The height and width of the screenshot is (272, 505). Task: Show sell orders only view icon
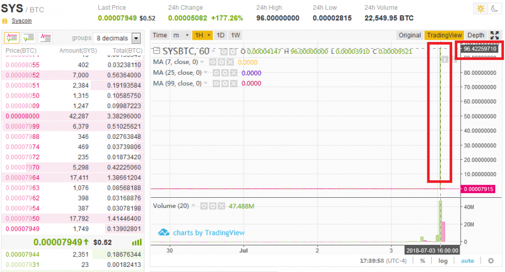45,38
